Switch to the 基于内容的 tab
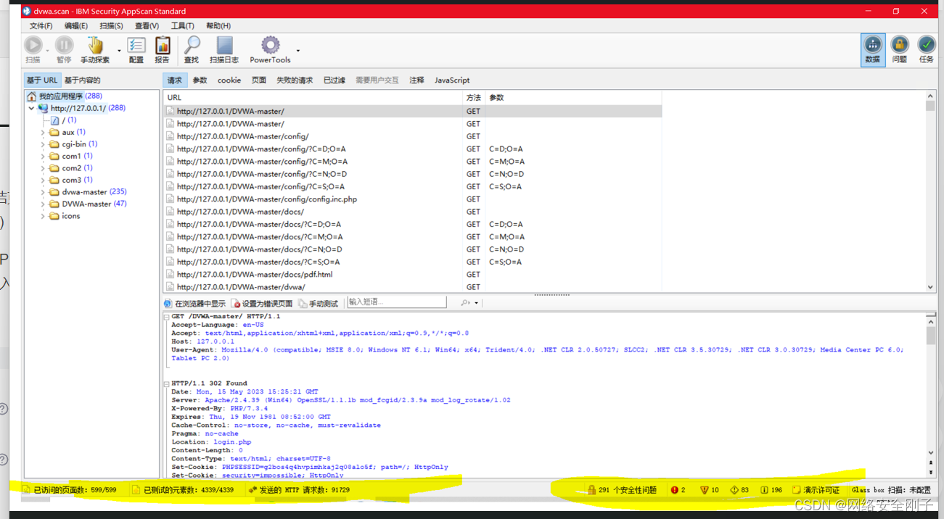This screenshot has width=944, height=519. point(82,80)
